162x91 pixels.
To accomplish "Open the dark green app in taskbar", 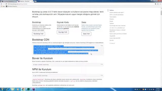I will 28,89.
